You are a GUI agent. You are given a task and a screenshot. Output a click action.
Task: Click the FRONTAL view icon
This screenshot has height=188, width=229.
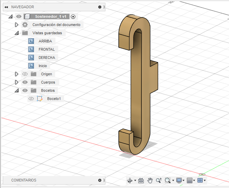(31, 49)
